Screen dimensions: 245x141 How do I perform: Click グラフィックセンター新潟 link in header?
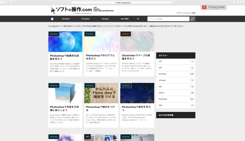click(186, 13)
